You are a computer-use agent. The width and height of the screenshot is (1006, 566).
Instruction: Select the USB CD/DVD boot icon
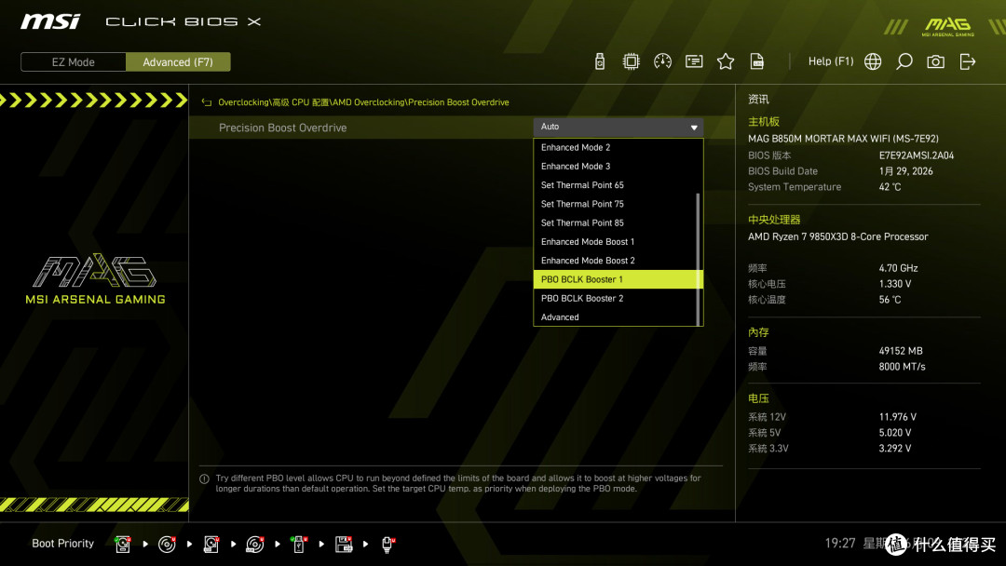click(x=255, y=545)
